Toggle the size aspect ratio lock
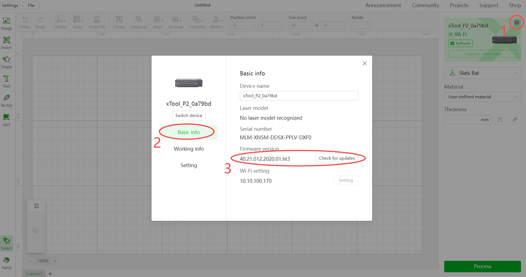This screenshot has height=277, width=526. tap(317, 25)
